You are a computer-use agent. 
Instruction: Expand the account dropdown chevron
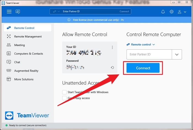coord(185,12)
